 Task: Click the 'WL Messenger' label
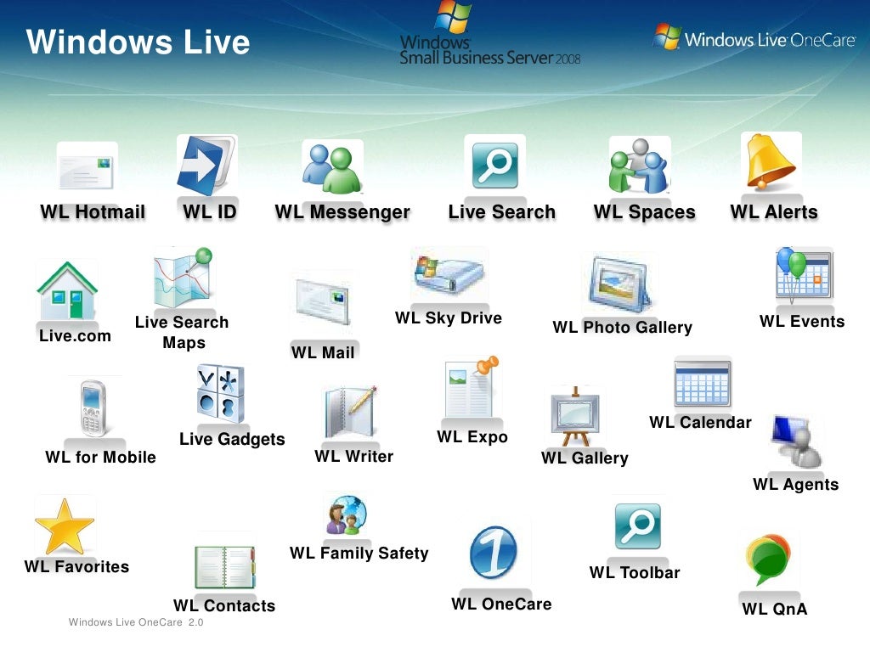[x=342, y=212]
